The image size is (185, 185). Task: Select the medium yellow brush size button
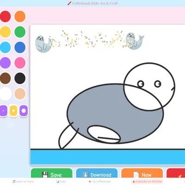click(x=13, y=111)
